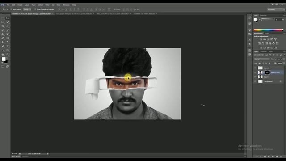Open the Filter menu
This screenshot has height=161, width=286.
coord(47,5)
